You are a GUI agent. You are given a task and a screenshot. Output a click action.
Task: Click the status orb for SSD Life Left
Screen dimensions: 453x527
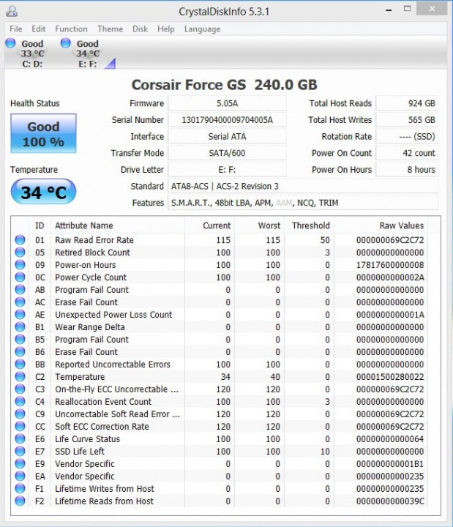(20, 451)
